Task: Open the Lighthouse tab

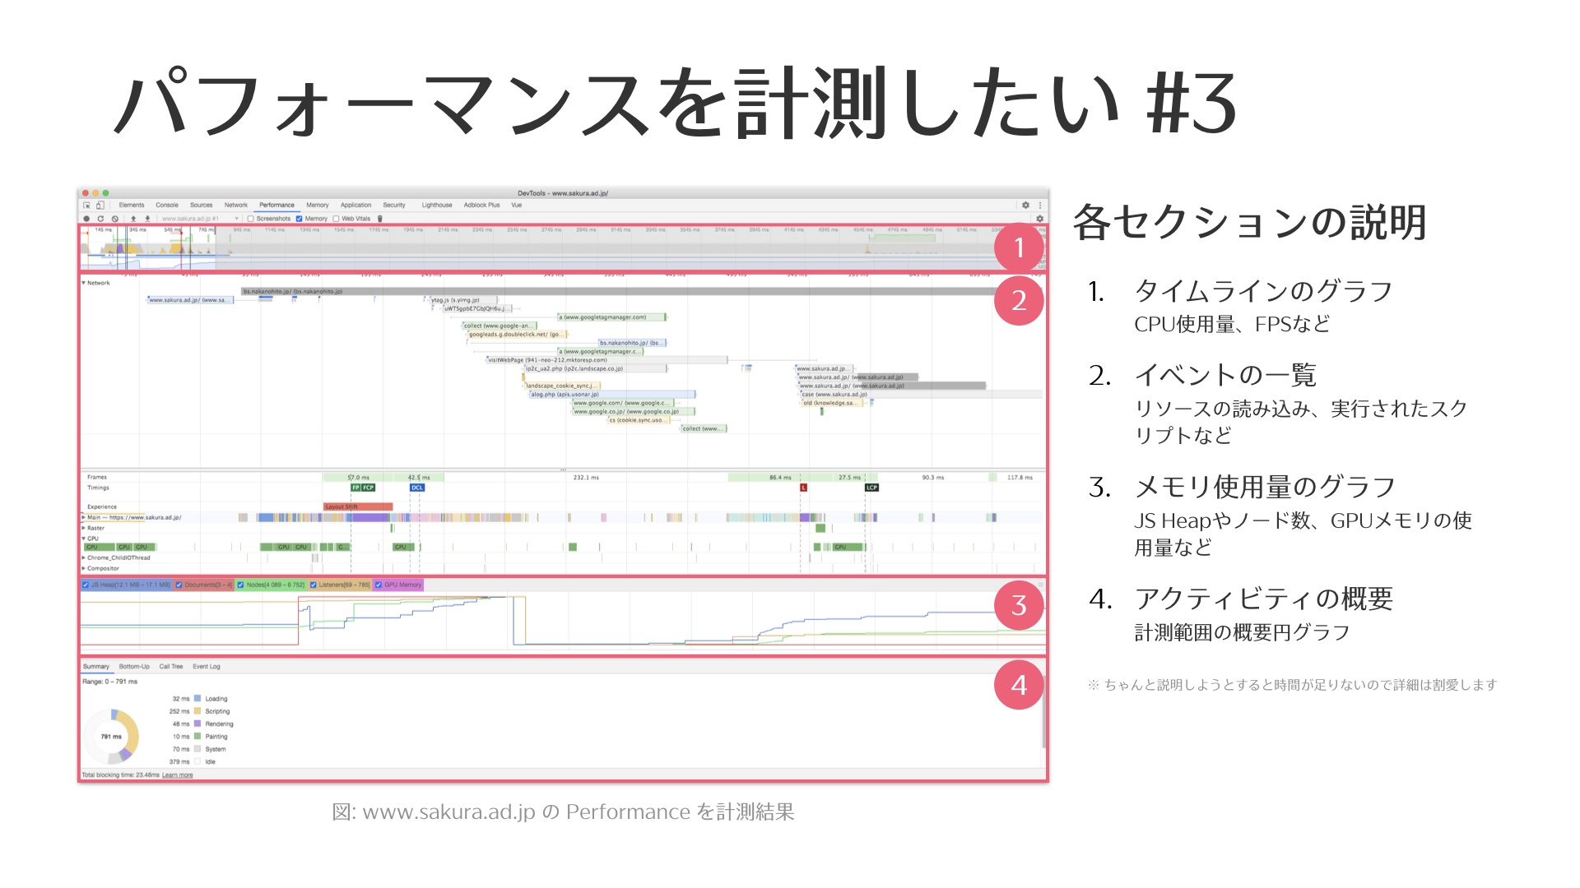Action: point(437,206)
